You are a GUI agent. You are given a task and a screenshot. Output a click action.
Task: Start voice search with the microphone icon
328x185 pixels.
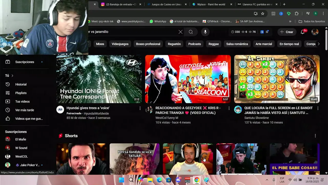tap(205, 32)
